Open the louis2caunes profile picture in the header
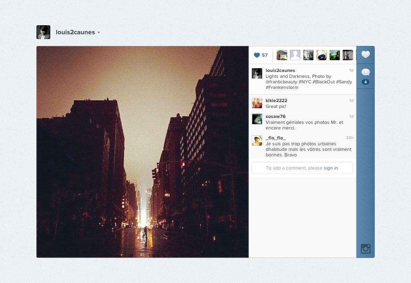The width and height of the screenshot is (411, 283). click(43, 32)
